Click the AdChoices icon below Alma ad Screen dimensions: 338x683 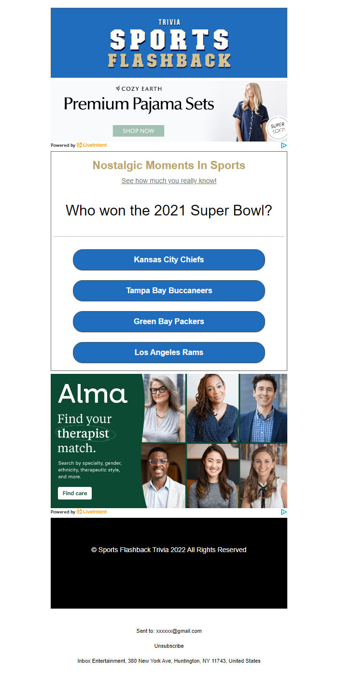(284, 512)
